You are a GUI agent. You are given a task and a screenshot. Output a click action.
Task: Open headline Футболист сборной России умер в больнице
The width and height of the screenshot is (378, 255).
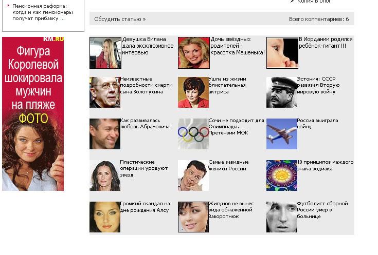(x=322, y=210)
